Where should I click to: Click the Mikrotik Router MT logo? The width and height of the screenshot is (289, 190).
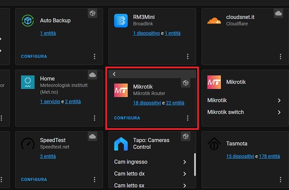click(x=121, y=90)
